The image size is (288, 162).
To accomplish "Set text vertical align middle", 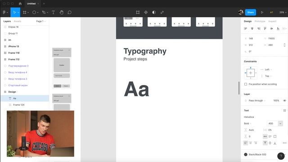I will coord(270,143).
